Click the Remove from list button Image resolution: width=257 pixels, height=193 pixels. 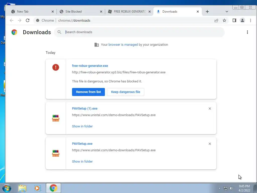pos(88,92)
